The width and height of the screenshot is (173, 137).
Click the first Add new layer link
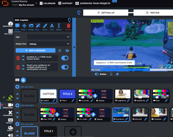(x=27, y=87)
